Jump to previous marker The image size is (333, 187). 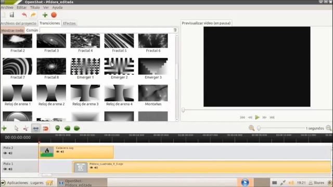click(67, 128)
